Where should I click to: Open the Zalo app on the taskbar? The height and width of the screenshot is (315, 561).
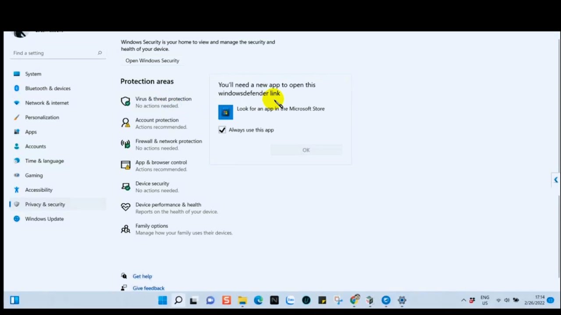[290, 301]
